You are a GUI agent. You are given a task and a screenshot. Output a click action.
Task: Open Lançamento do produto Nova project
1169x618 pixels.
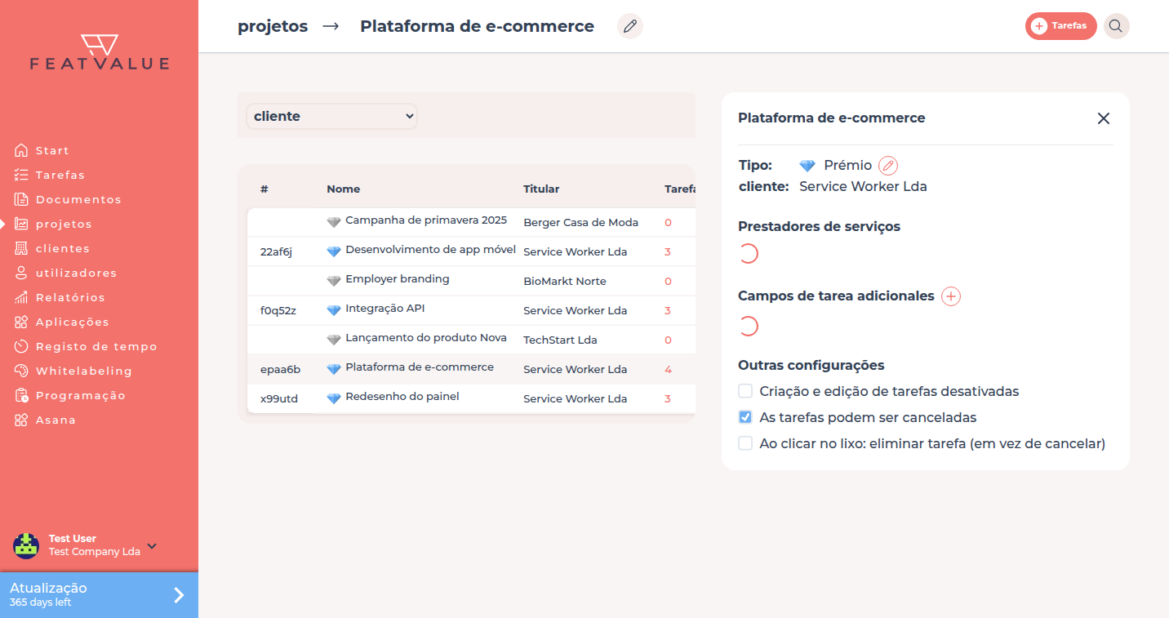pos(426,338)
